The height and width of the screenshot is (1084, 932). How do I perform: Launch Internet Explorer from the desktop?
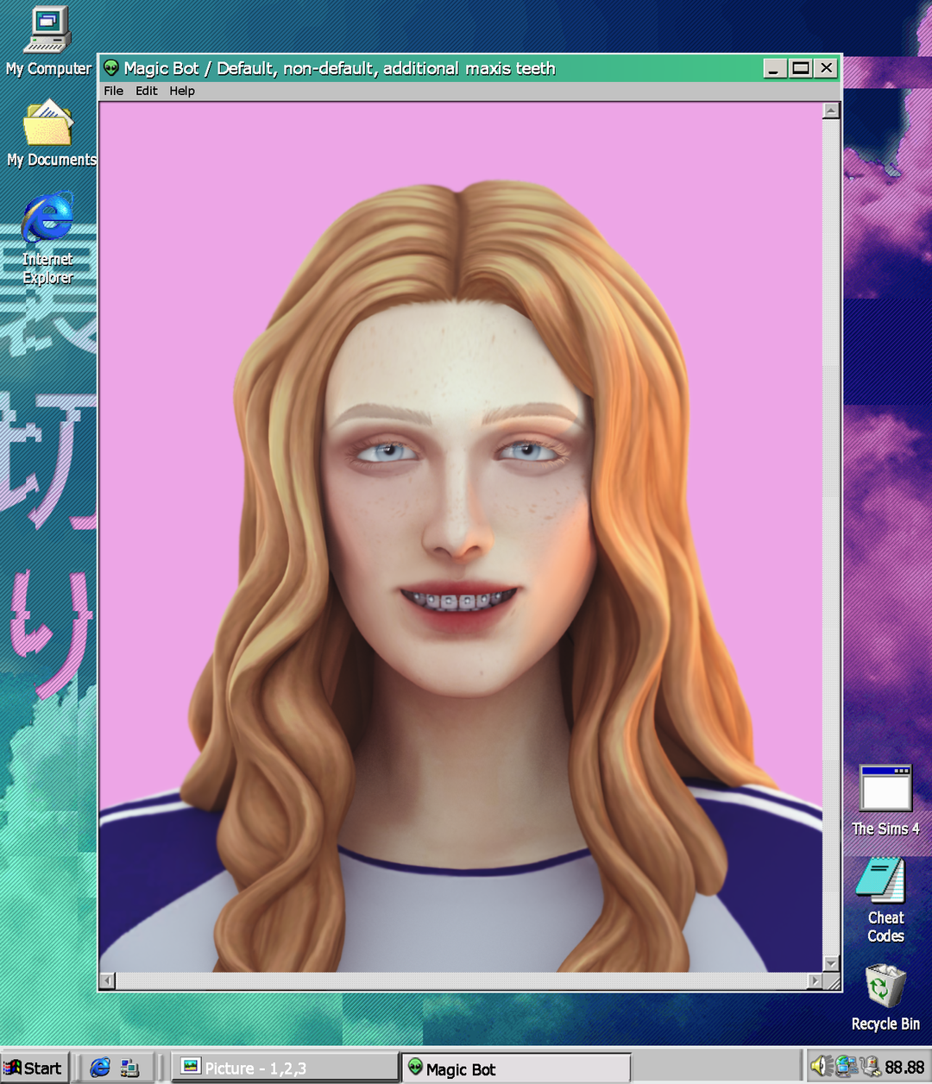click(x=47, y=219)
